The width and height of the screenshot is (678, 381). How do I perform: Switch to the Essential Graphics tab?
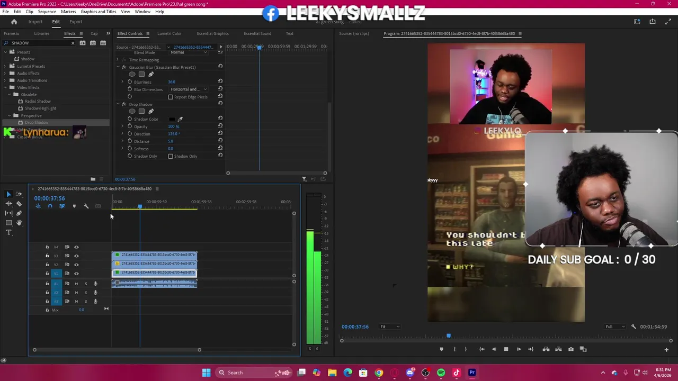[x=213, y=33]
